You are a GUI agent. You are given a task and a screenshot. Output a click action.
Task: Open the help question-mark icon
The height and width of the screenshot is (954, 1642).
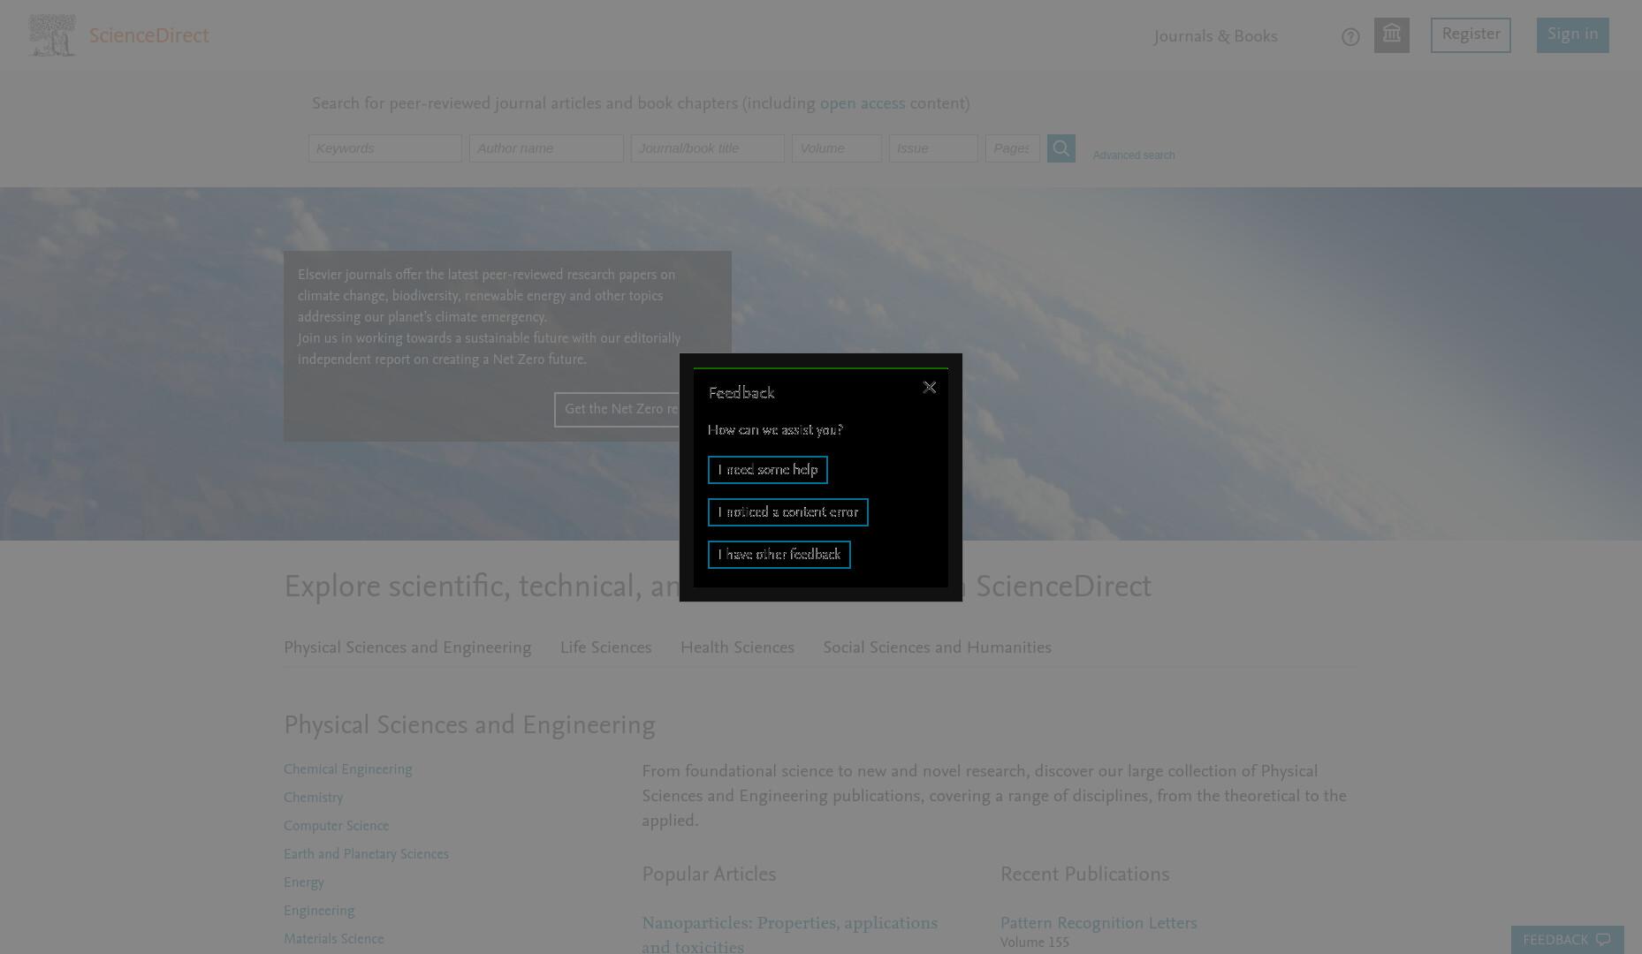[x=1349, y=37]
